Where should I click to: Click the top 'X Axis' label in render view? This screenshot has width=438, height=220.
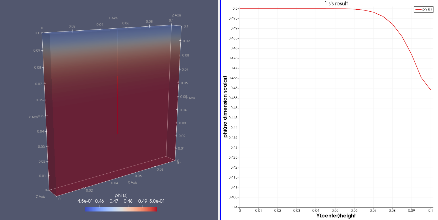tap(113, 18)
